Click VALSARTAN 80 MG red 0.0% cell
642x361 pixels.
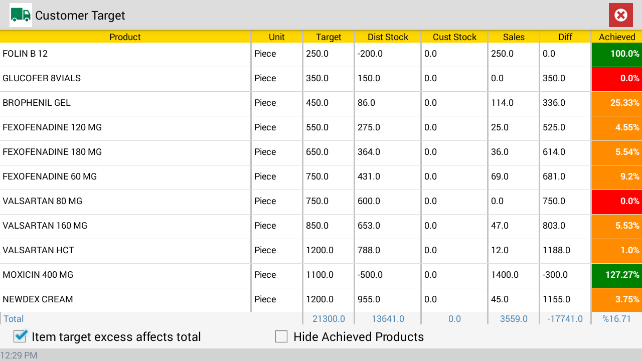pos(617,202)
